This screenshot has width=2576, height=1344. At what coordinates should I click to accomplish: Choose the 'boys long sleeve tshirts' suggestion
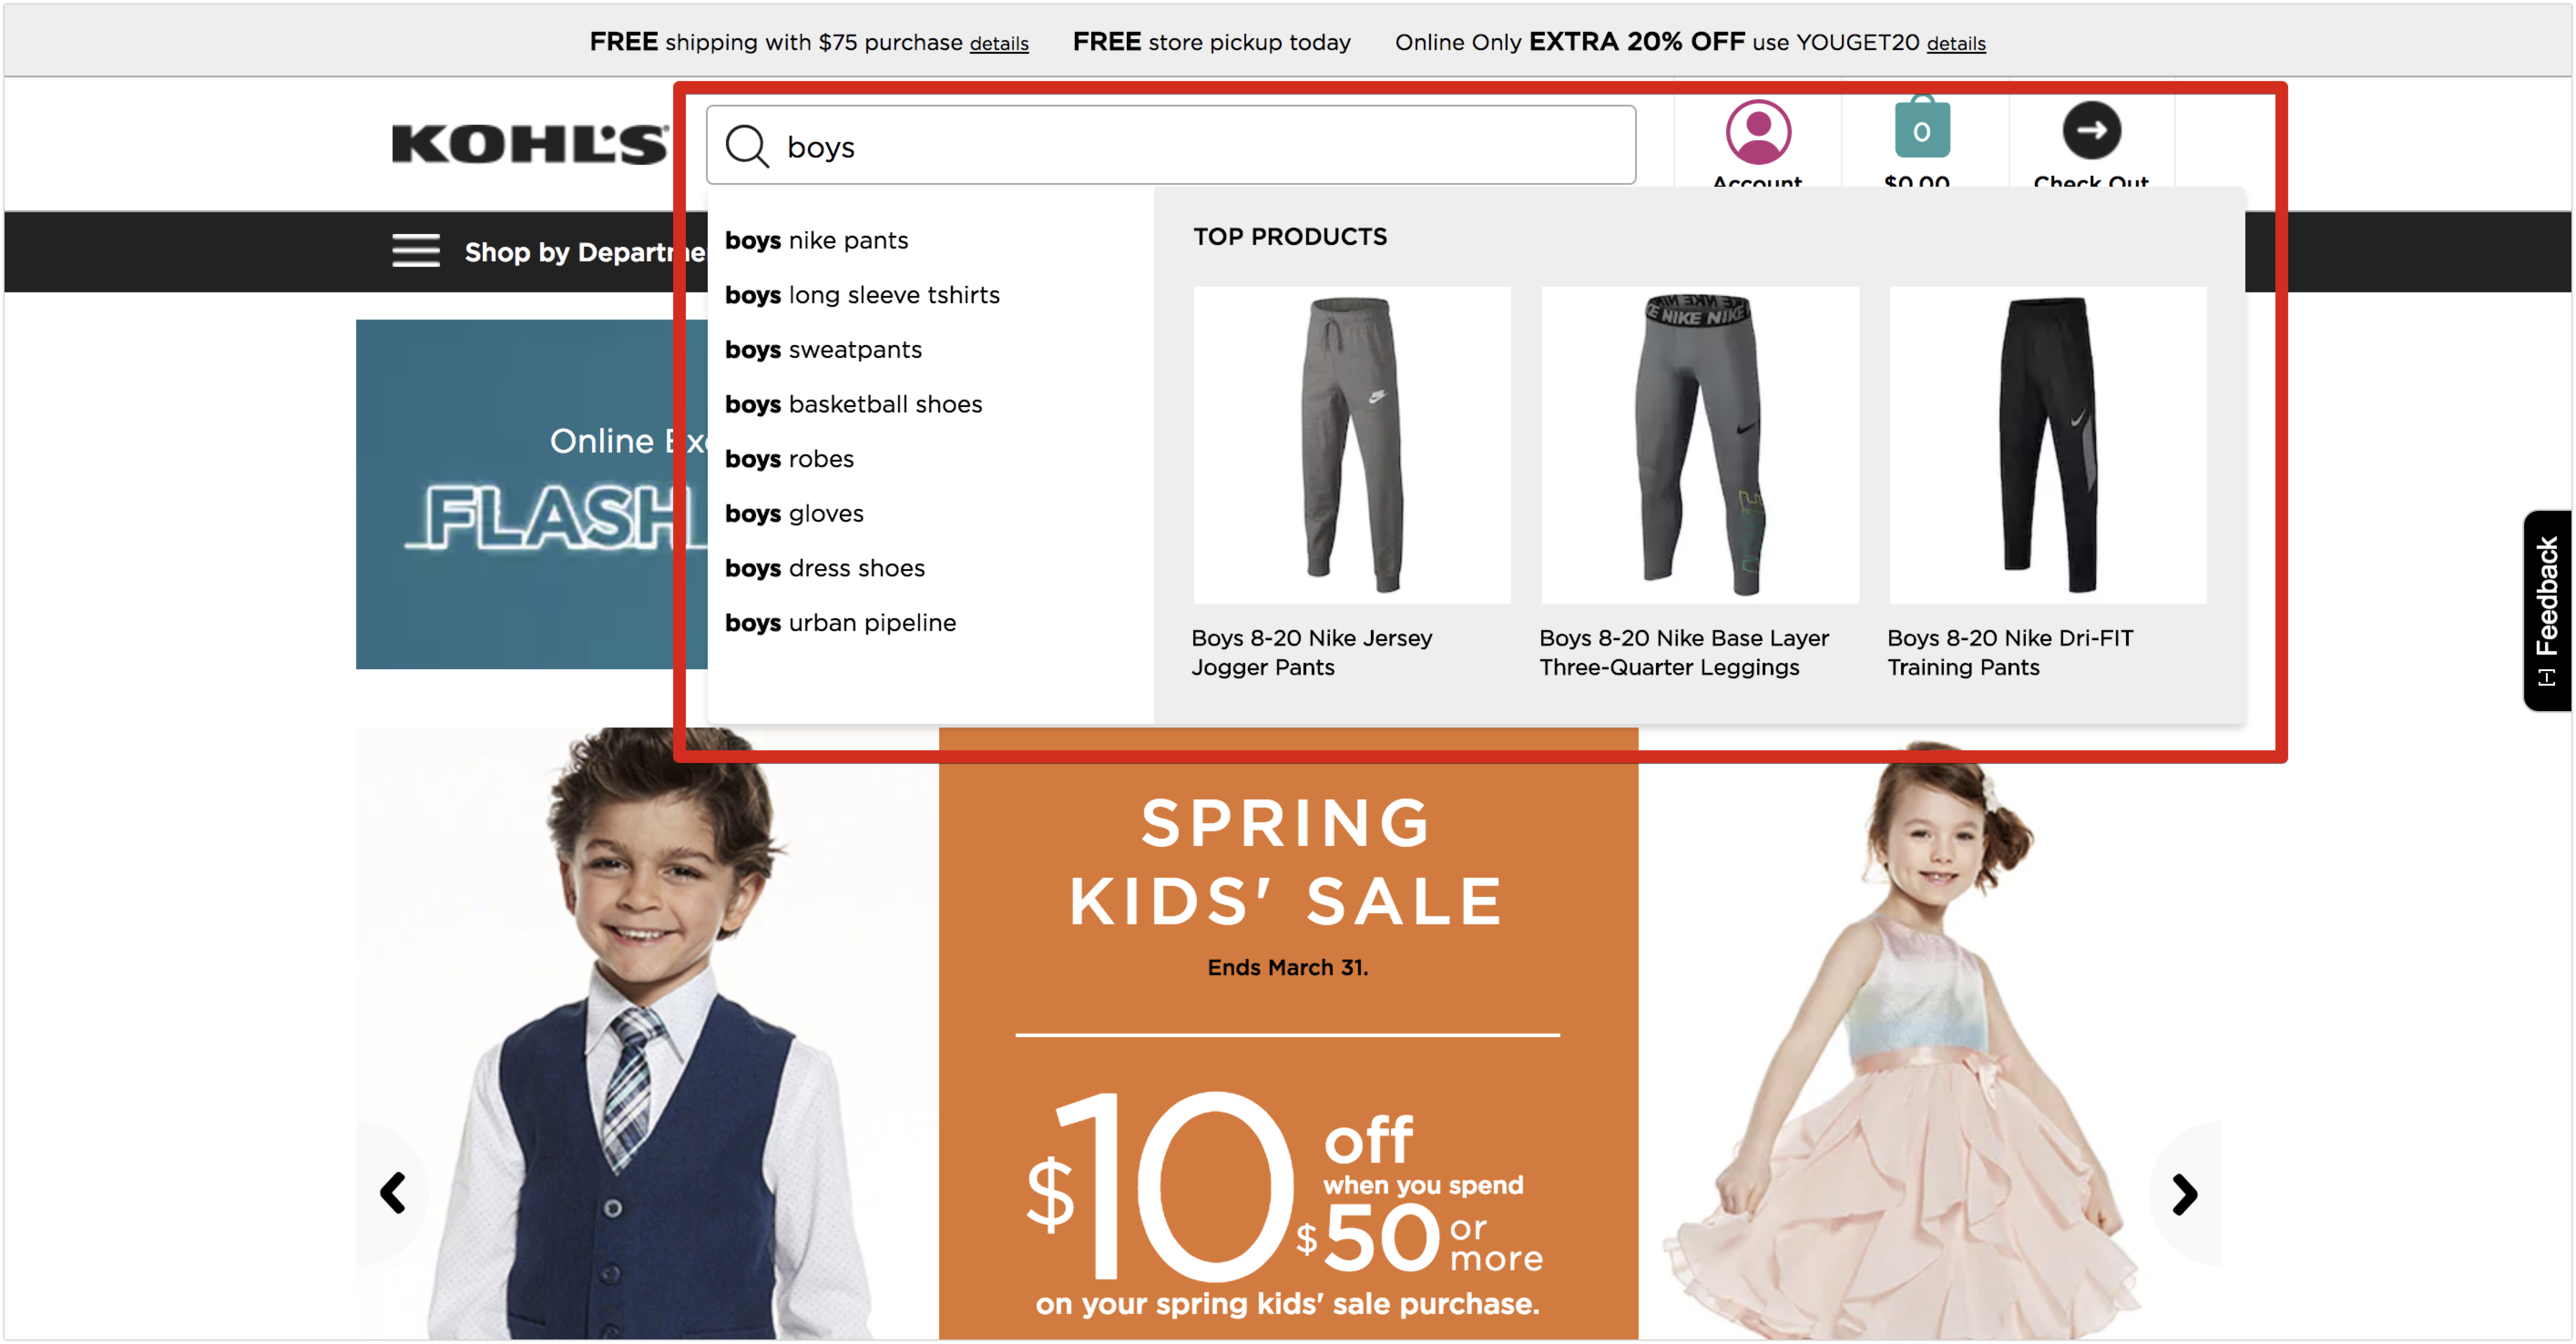pyautogui.click(x=862, y=295)
